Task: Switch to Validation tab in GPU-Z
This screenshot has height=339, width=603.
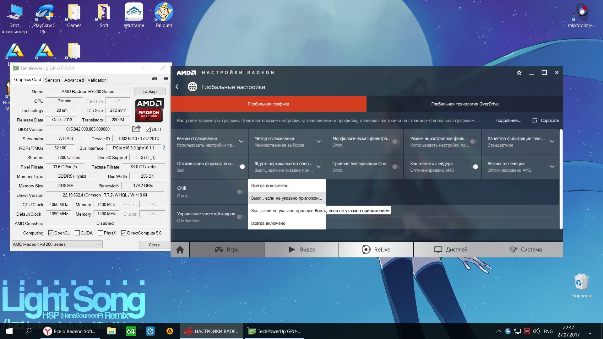Action: pyautogui.click(x=97, y=80)
